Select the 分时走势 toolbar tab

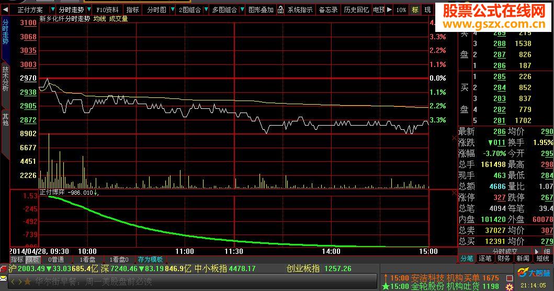click(x=71, y=10)
